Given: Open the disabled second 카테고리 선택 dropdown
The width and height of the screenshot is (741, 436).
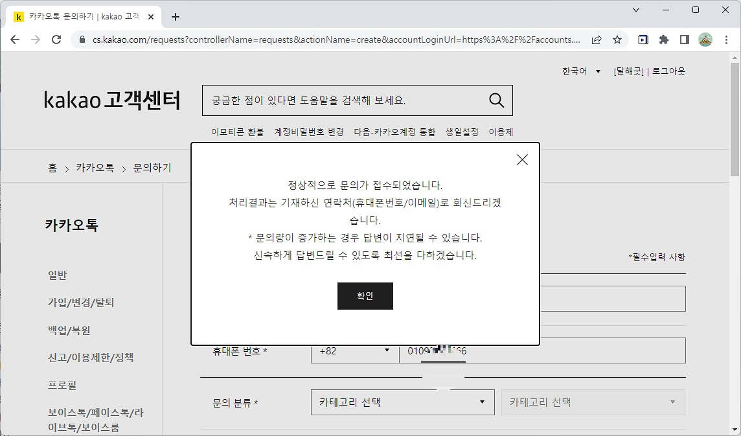Looking at the screenshot, I should tap(593, 402).
